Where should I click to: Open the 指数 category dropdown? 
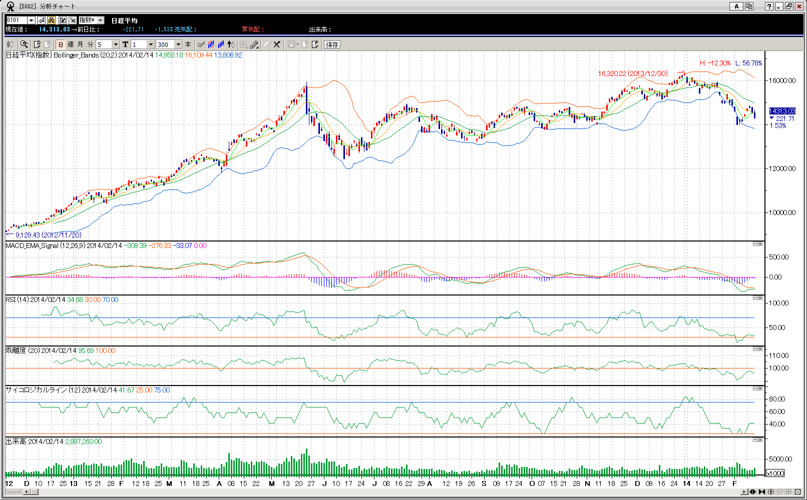coord(101,20)
